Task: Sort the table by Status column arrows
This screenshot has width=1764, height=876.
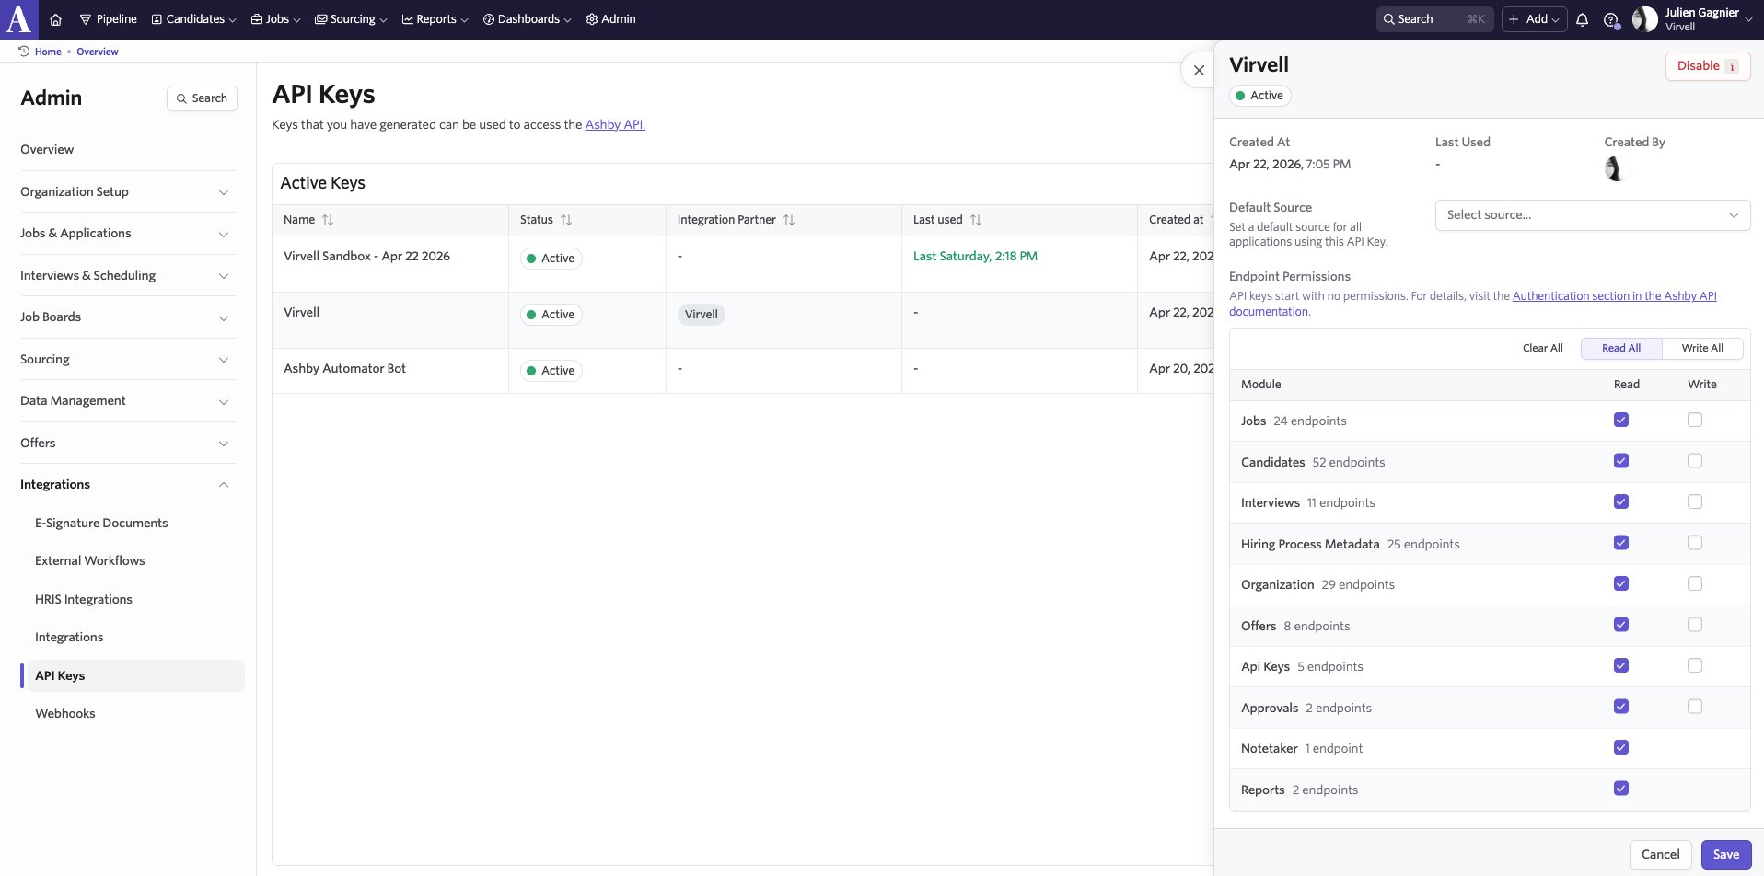Action: coord(566,220)
